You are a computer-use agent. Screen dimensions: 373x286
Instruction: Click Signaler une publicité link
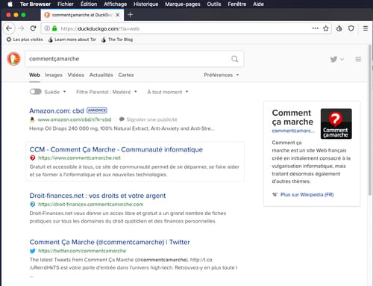pyautogui.click(x=151, y=119)
